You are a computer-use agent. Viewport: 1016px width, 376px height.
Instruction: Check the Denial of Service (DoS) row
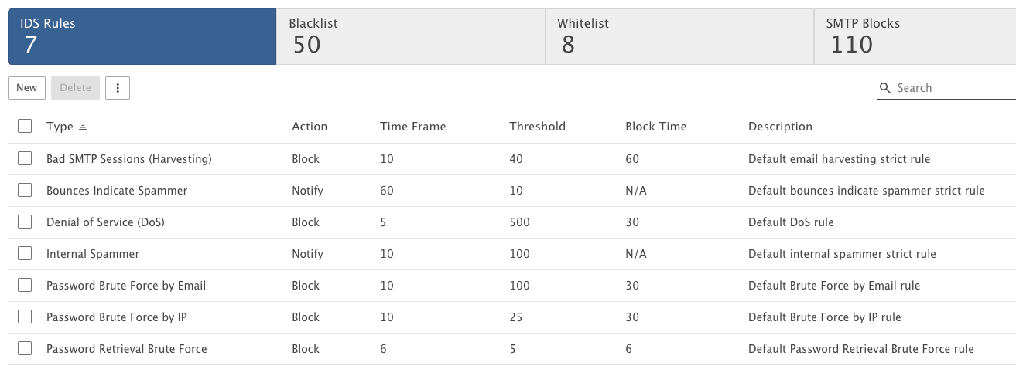click(25, 222)
